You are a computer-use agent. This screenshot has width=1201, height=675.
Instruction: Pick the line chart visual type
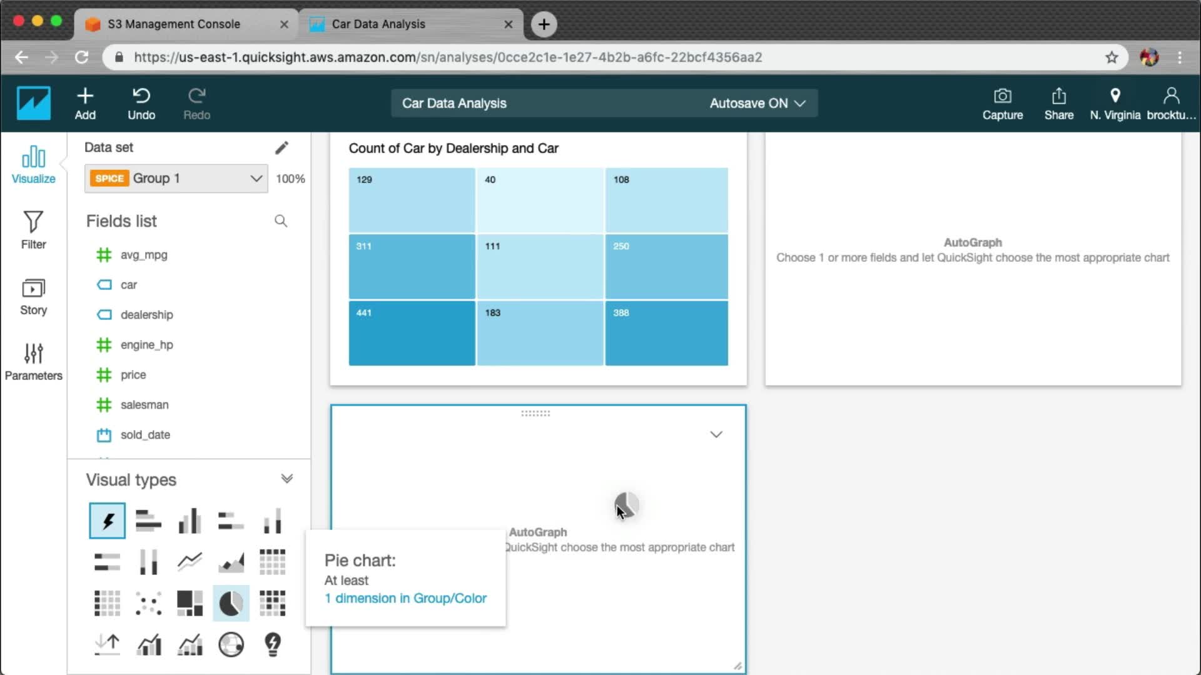pos(190,562)
